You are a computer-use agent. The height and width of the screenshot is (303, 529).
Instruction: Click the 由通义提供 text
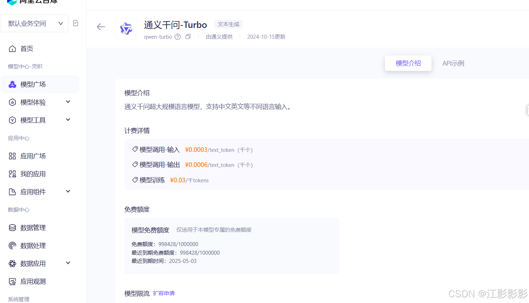(219, 37)
